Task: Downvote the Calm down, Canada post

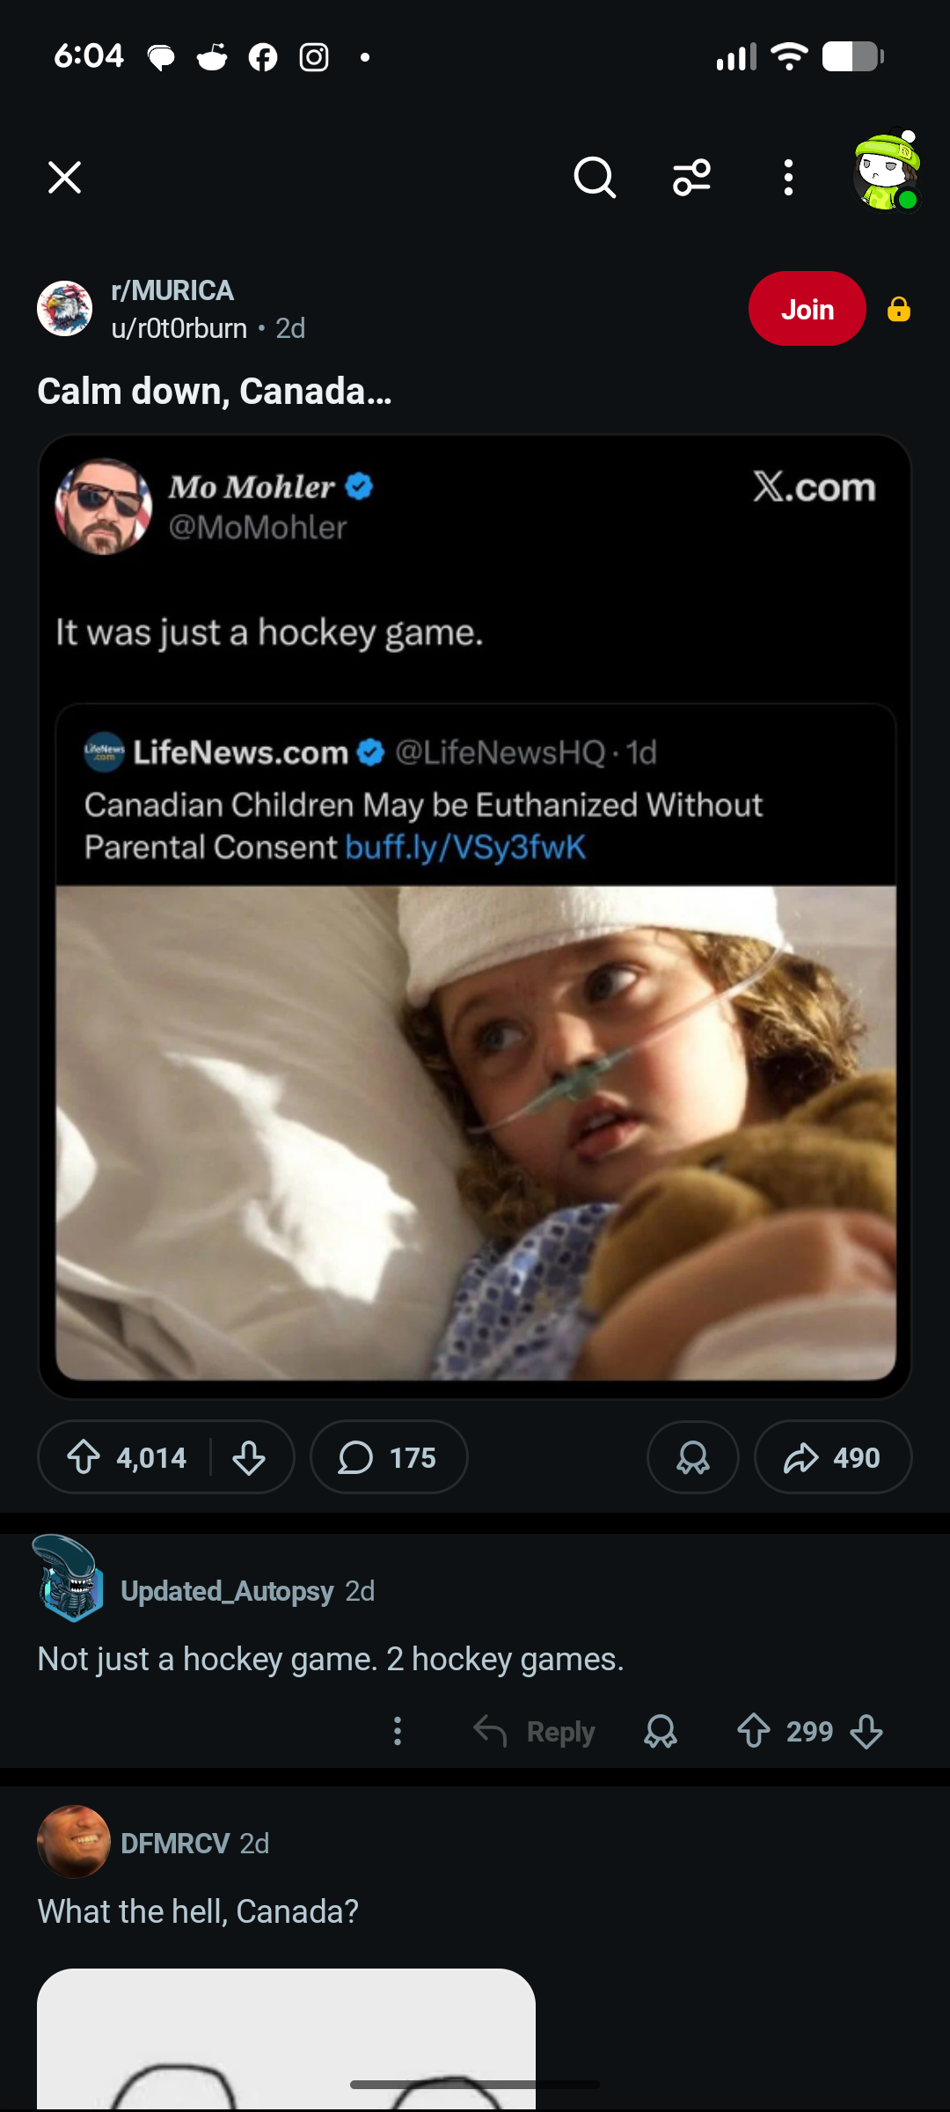Action: coord(249,1457)
